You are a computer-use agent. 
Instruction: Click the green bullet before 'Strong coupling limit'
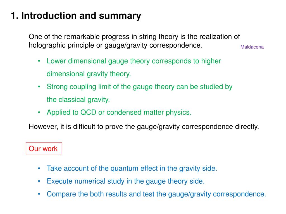click(x=39, y=87)
